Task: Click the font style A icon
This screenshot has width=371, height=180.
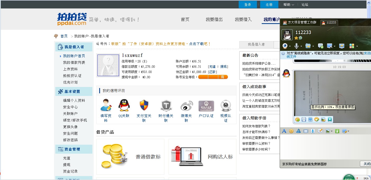Action: 284,131
